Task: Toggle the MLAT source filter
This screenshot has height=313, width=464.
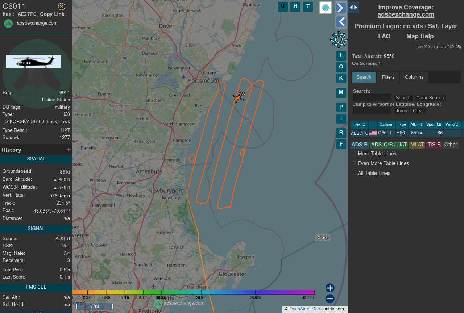Action: point(417,145)
